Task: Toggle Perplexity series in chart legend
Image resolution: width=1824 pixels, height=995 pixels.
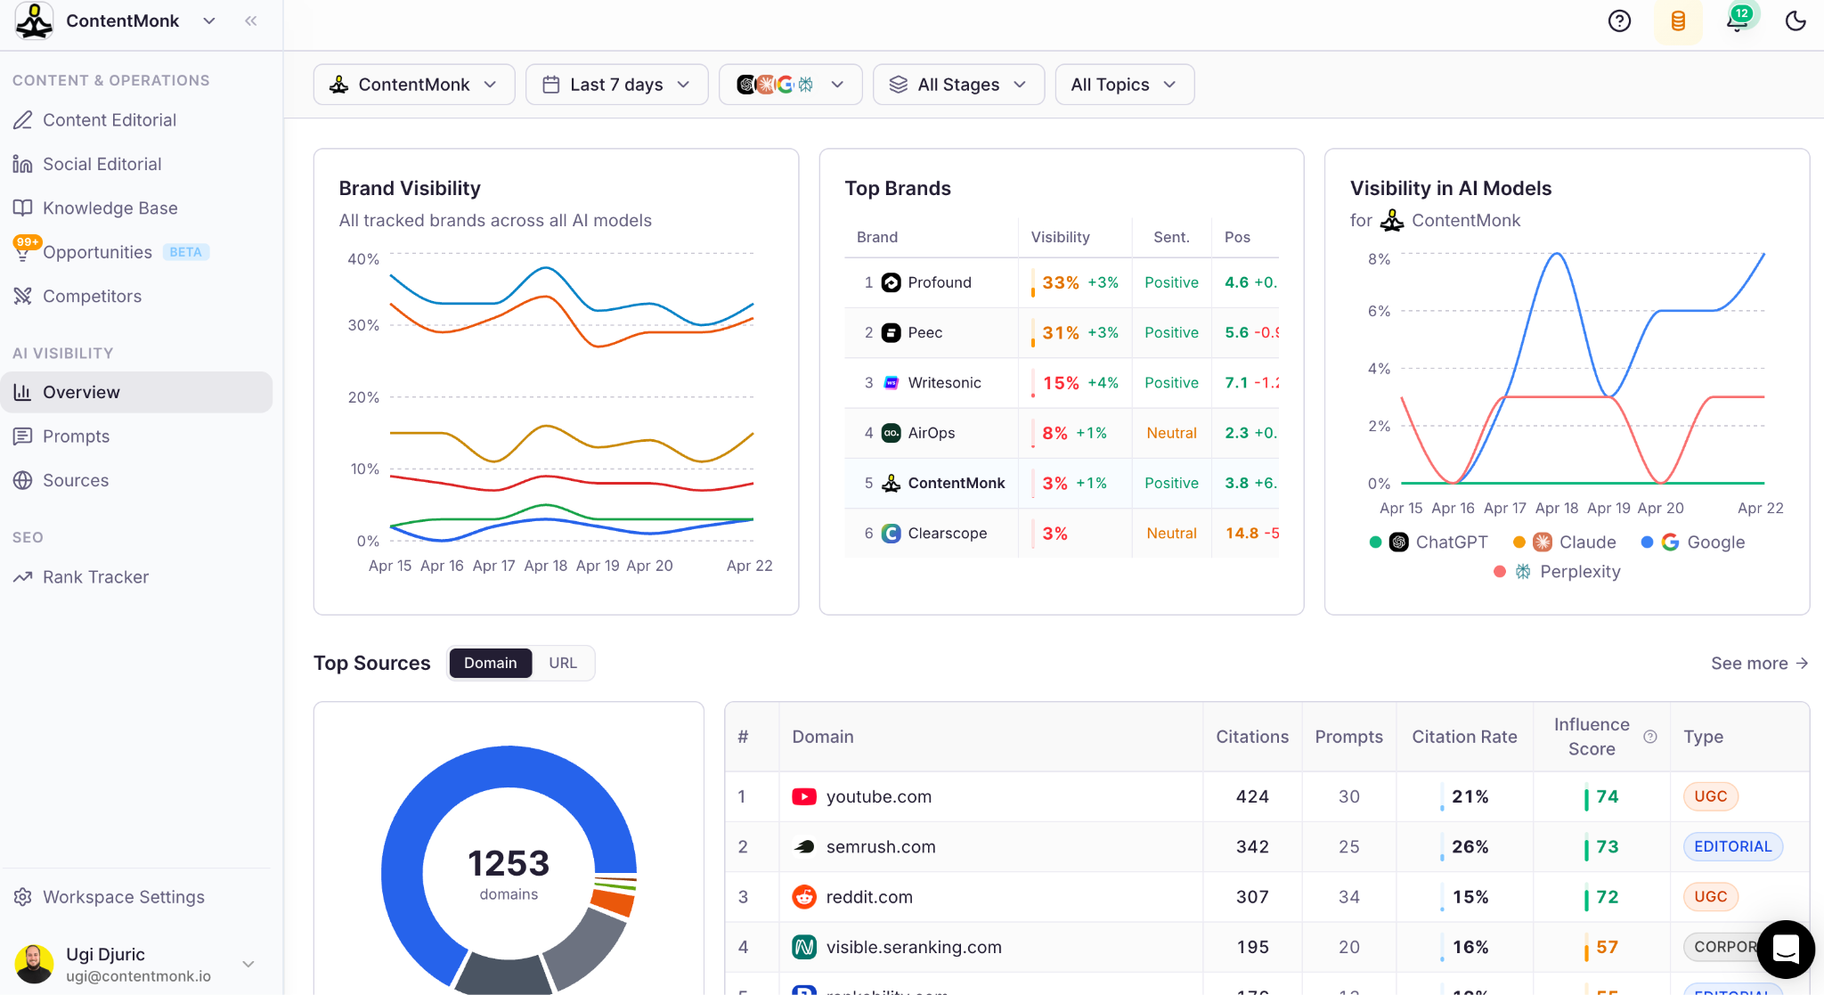Action: [x=1578, y=571]
